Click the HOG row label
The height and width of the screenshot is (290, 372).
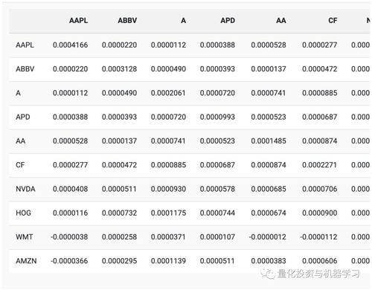pos(23,213)
